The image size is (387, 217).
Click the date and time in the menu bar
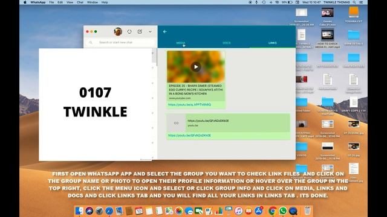pyautogui.click(x=311, y=2)
